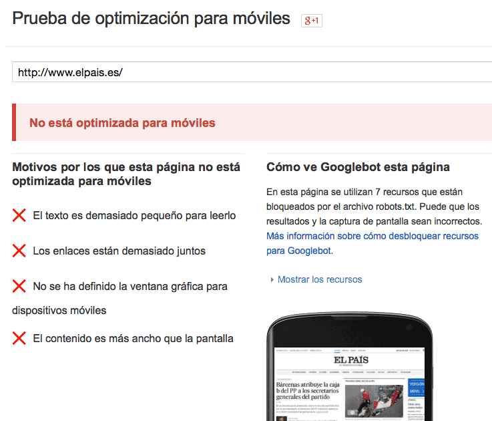Click the 'No está optimizada para móviles' banner text
This screenshot has height=421, width=492.
coord(122,123)
